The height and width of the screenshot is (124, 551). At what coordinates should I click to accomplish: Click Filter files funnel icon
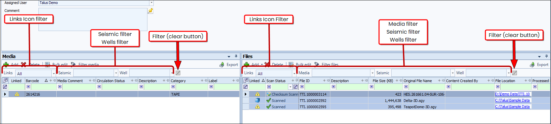(317, 65)
